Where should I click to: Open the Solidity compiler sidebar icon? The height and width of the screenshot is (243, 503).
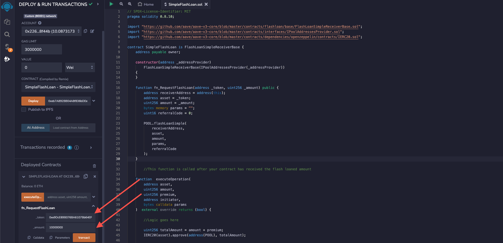click(7, 47)
